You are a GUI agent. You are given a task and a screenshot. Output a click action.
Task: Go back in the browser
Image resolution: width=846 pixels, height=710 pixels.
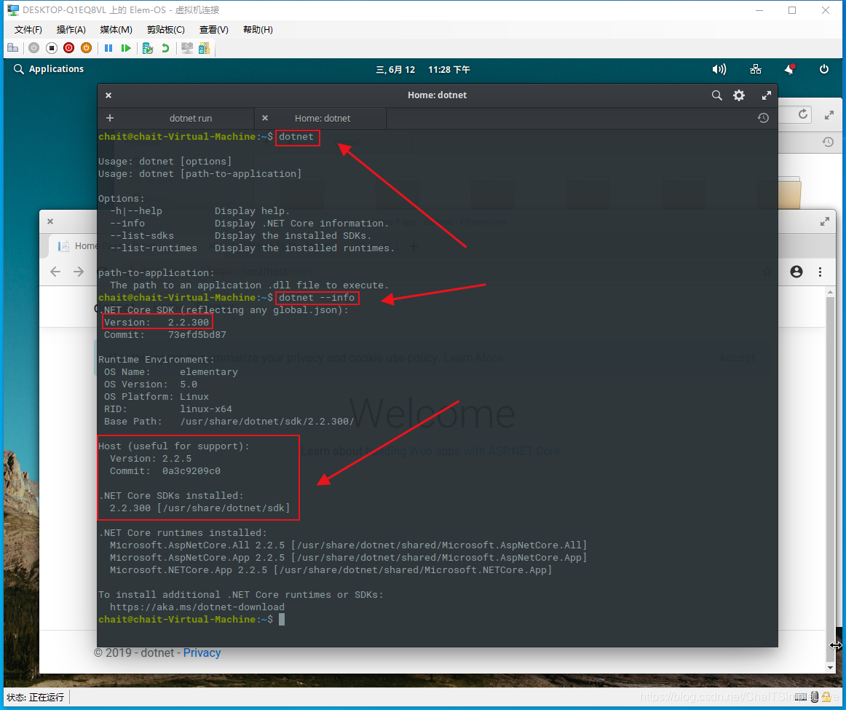[x=55, y=272]
